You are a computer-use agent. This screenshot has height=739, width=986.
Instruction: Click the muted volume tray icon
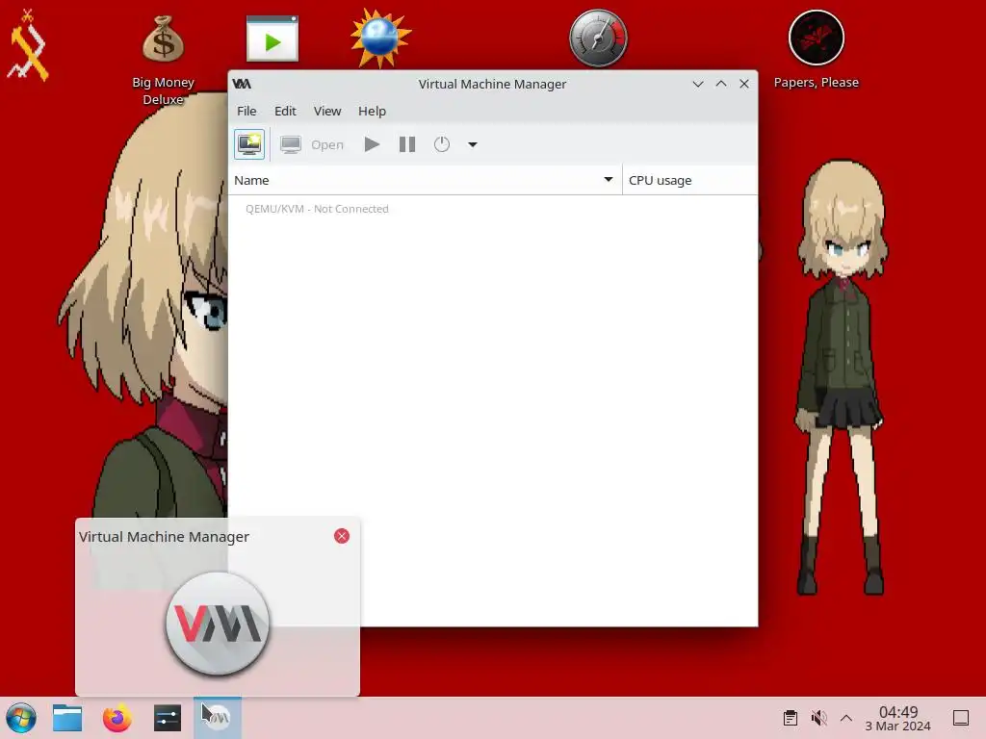[x=818, y=718]
